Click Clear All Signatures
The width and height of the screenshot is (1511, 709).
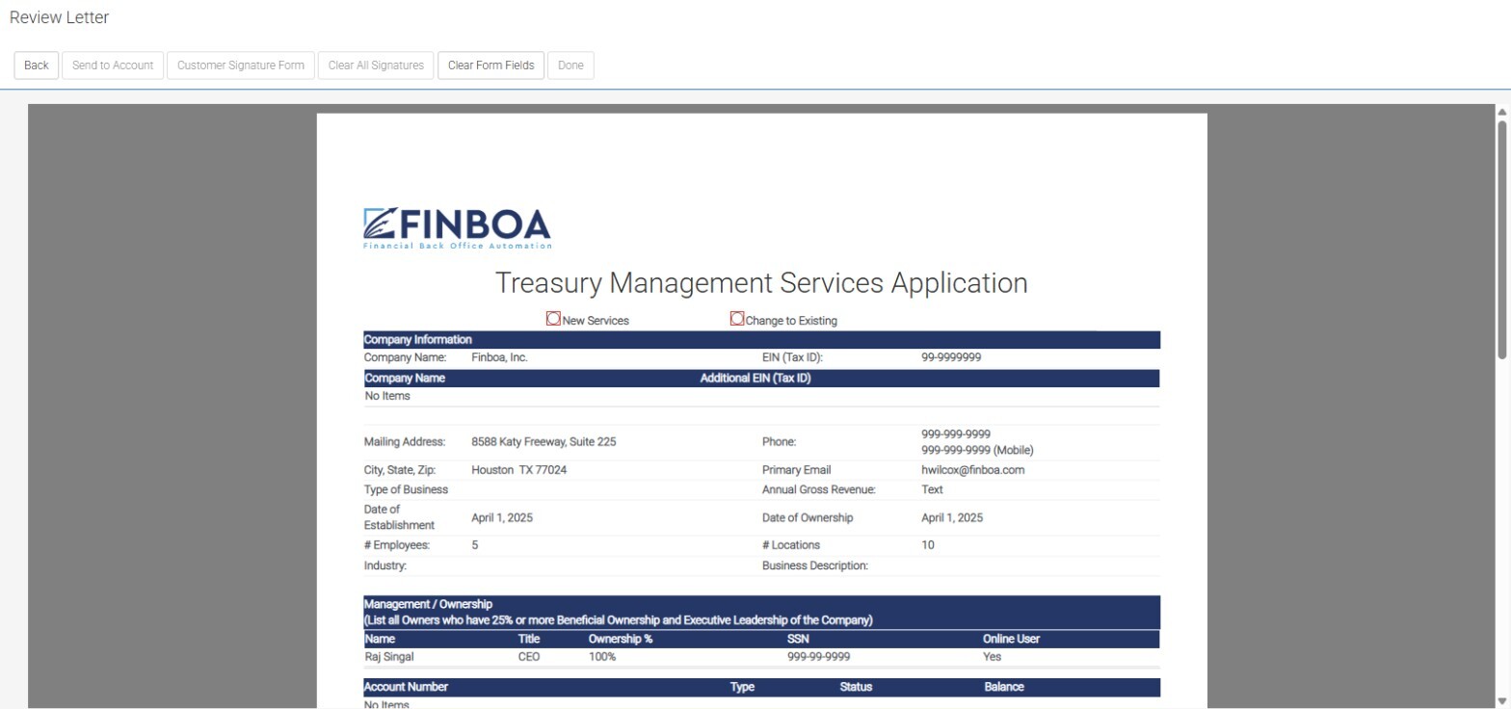pos(376,66)
